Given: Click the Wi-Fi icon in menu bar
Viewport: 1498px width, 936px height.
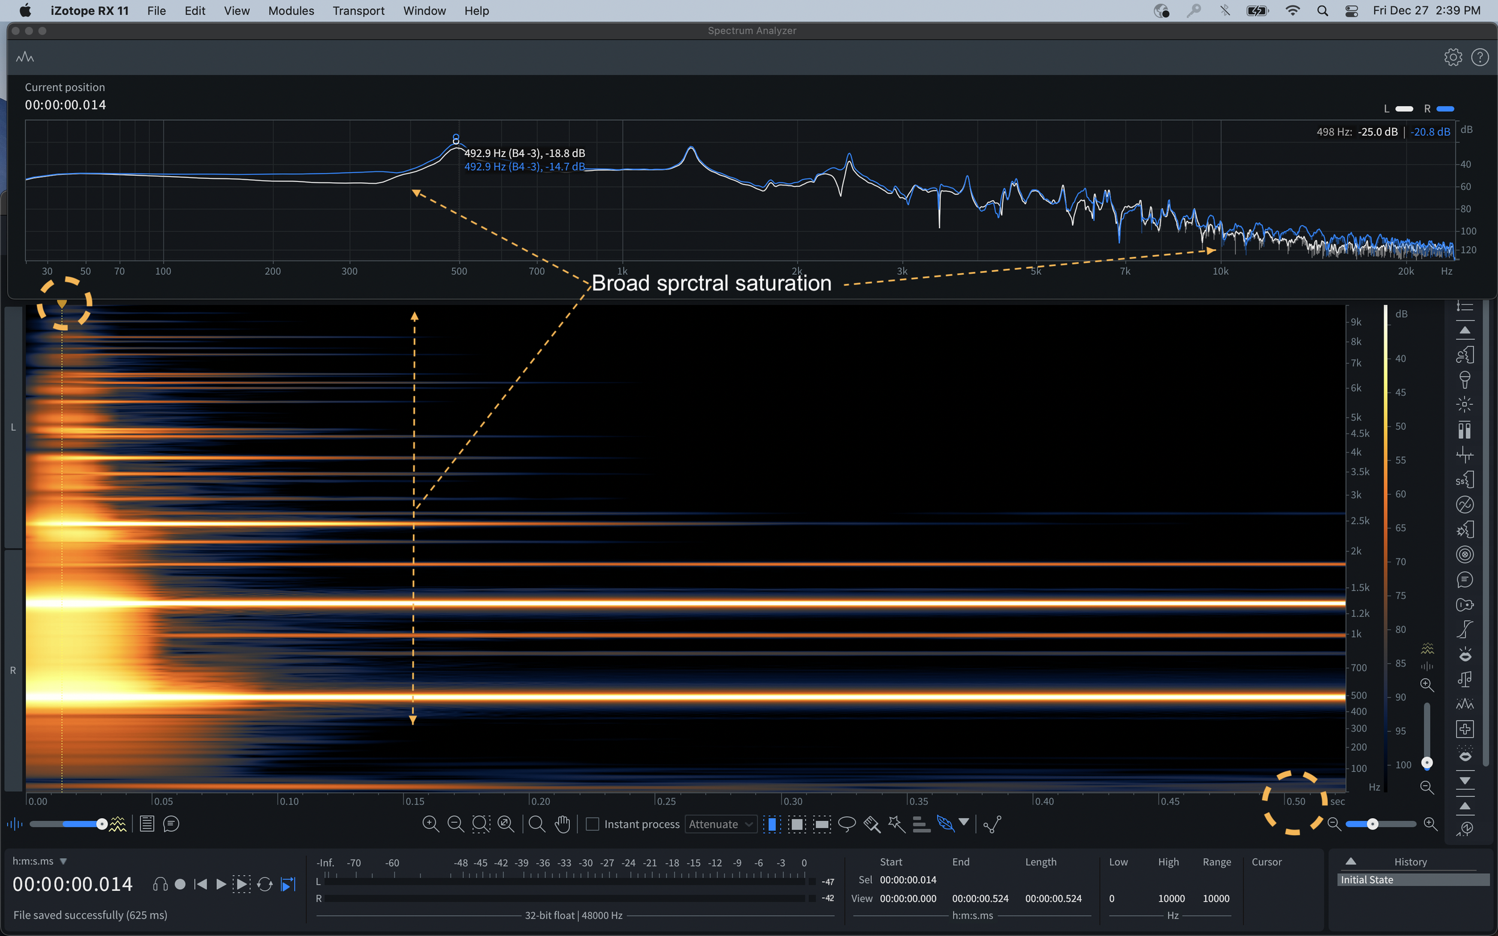Looking at the screenshot, I should (1292, 11).
